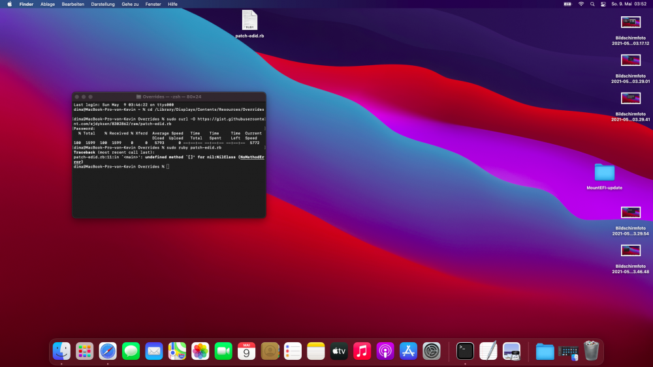The width and height of the screenshot is (653, 367).
Task: Open the Apple menu
Action: (x=10, y=4)
